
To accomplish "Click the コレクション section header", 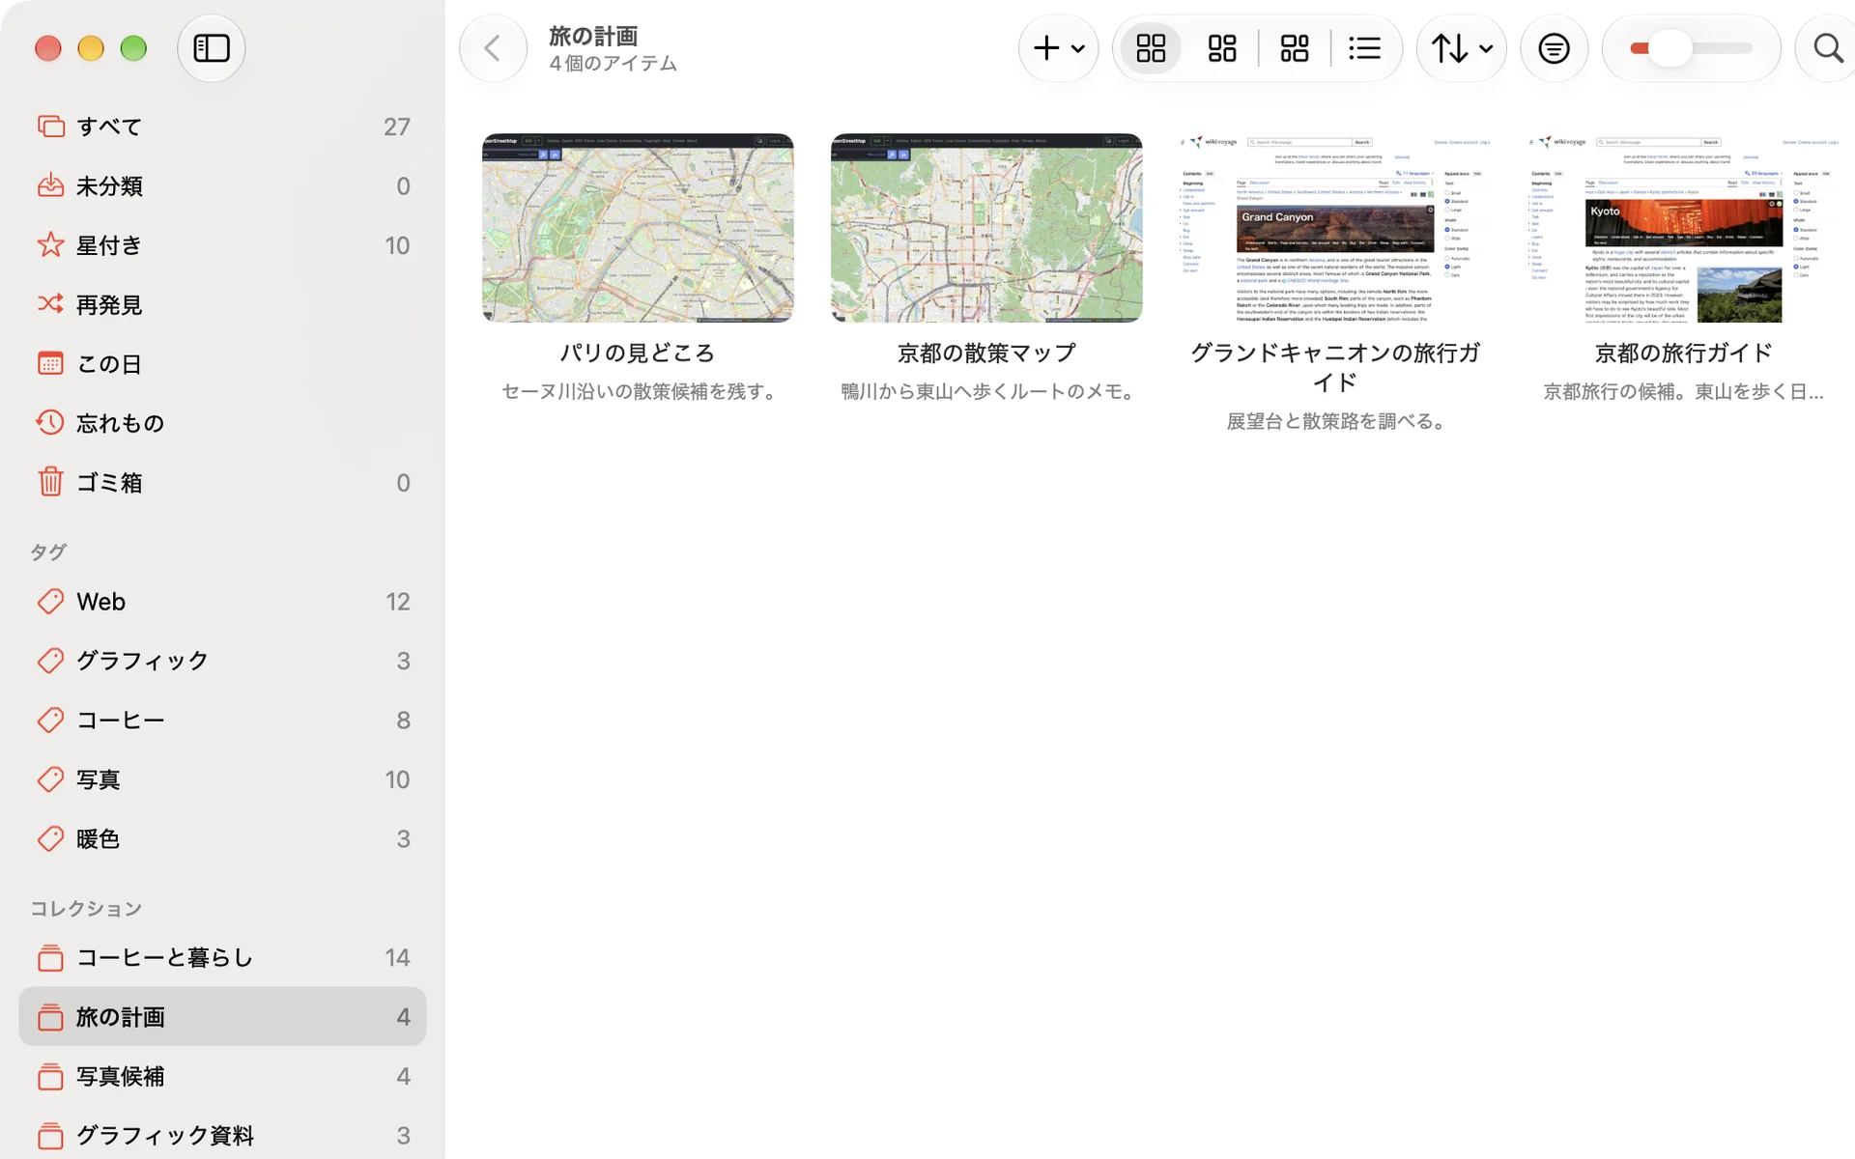I will (86, 908).
